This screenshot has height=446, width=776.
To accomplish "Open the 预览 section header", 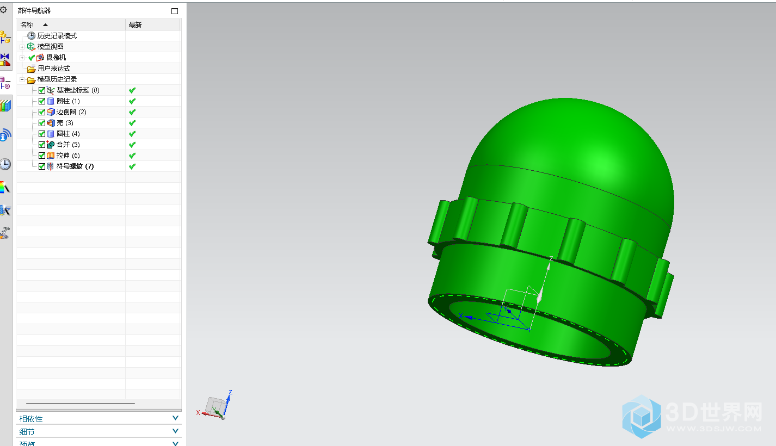I will pyautogui.click(x=98, y=443).
